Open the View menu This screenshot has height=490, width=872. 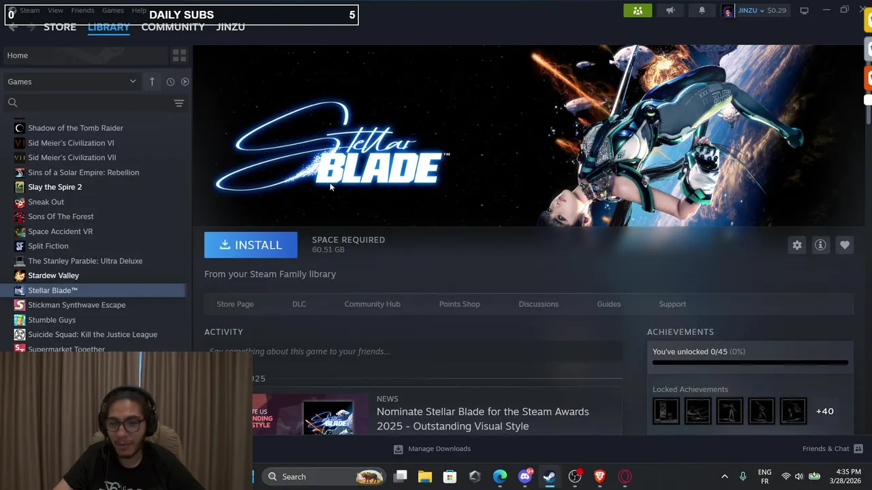(x=55, y=10)
